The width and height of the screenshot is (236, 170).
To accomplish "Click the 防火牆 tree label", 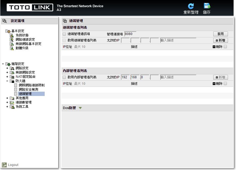I will point(20,81).
